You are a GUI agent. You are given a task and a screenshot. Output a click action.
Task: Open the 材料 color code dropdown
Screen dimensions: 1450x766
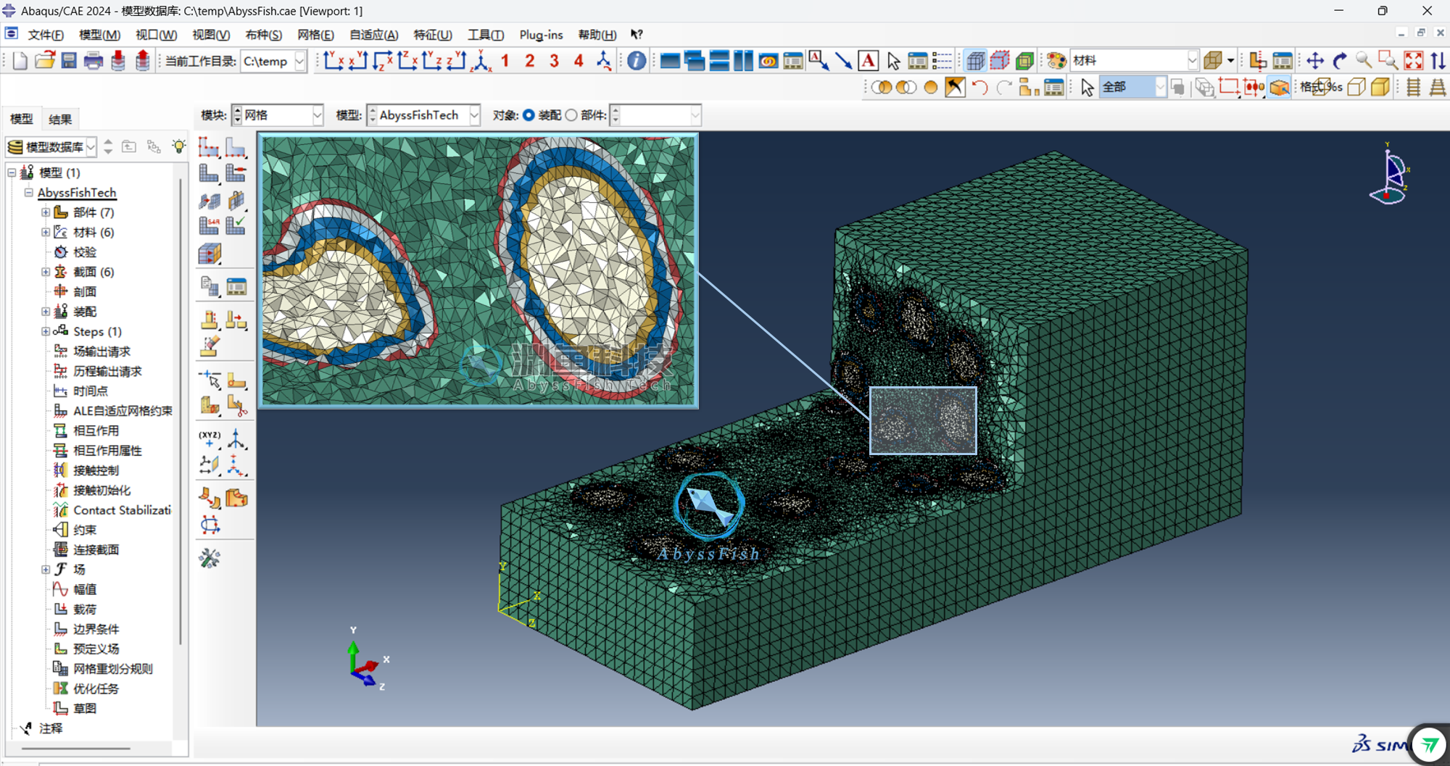1192,61
